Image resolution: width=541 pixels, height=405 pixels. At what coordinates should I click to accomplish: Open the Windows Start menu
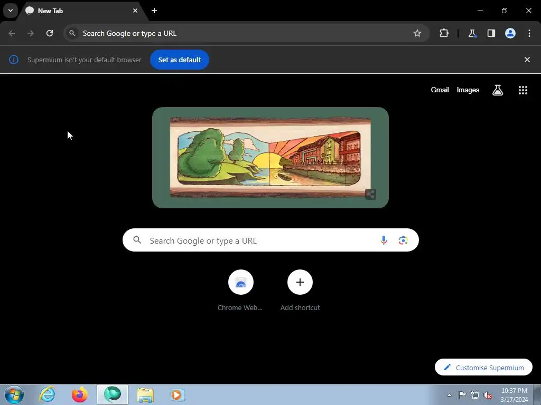(x=14, y=394)
